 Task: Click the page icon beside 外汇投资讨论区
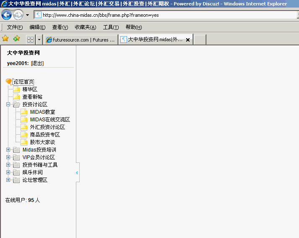[x=24, y=127]
